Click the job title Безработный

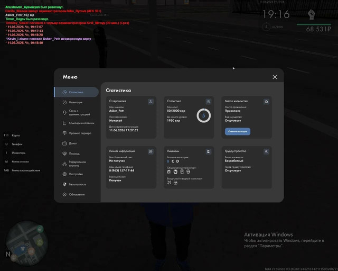click(x=234, y=161)
